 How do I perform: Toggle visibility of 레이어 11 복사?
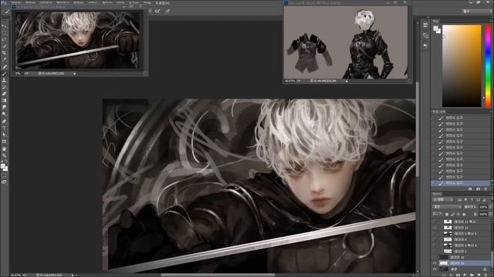tap(435, 222)
